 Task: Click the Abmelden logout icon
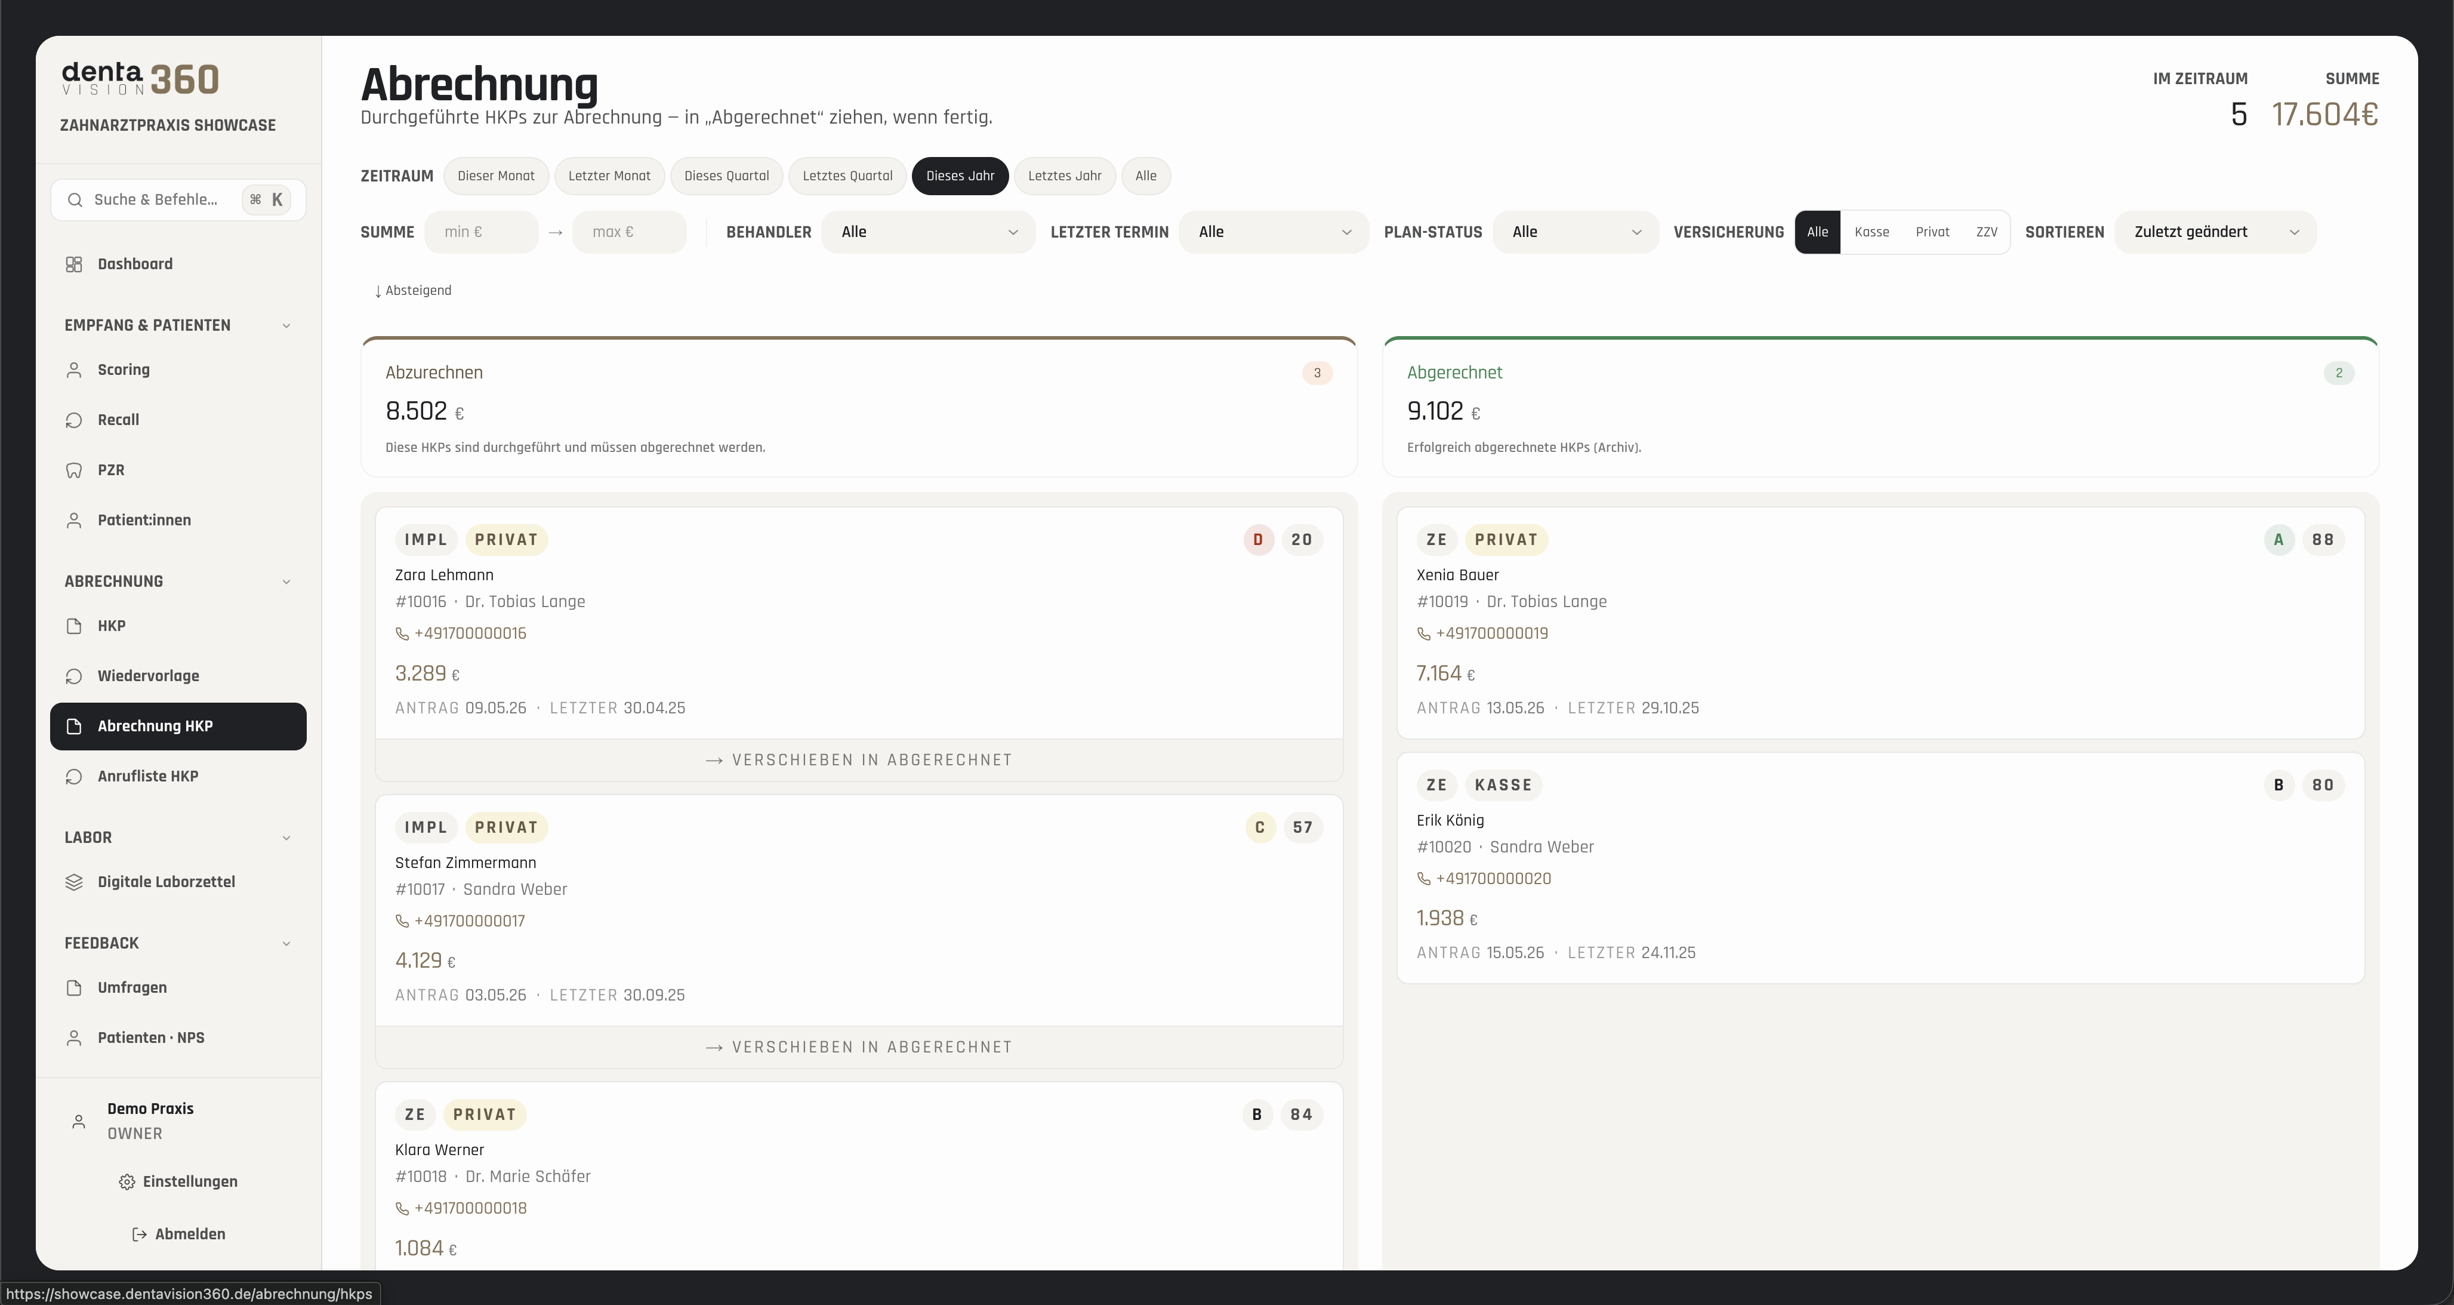139,1235
